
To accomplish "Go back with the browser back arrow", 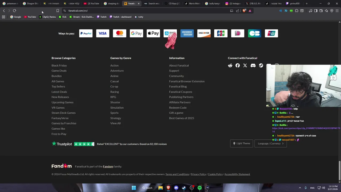I will coord(4,11).
